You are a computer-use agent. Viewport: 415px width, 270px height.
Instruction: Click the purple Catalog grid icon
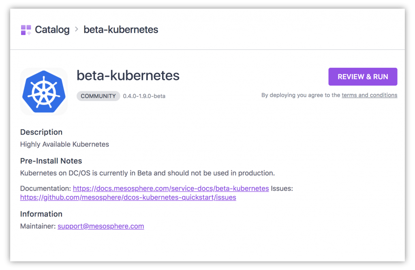pos(26,30)
